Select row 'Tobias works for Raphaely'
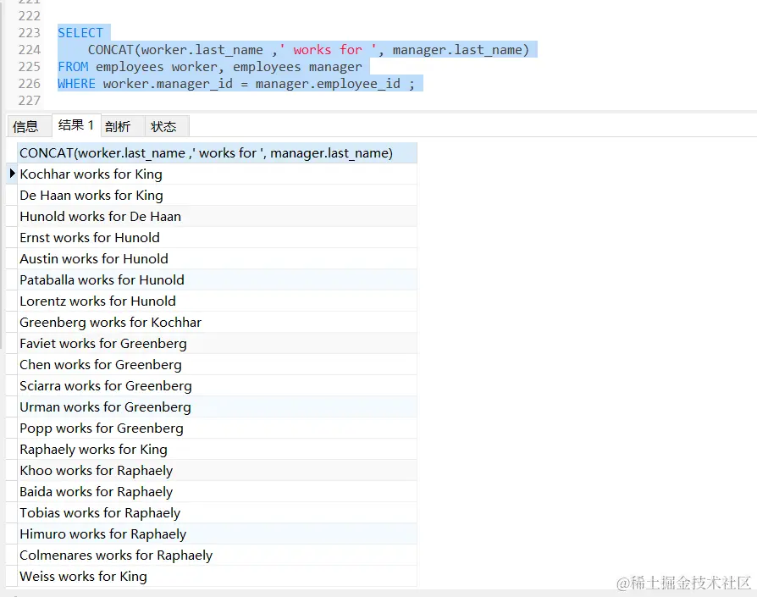 (x=217, y=513)
